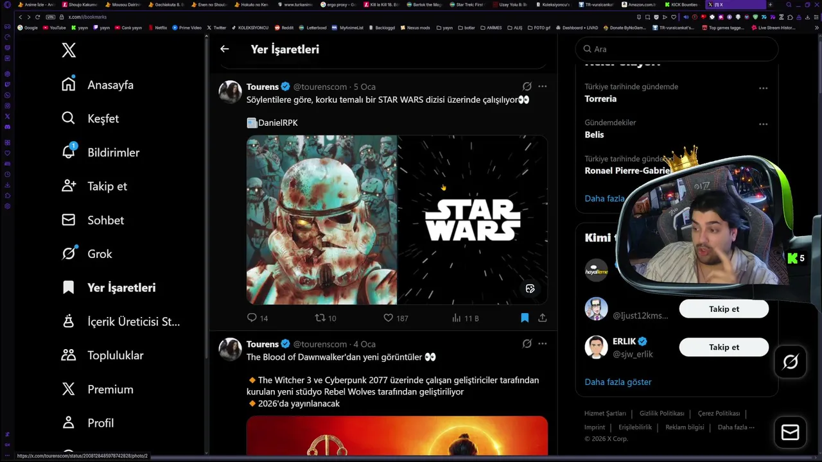Viewport: 822px width, 462px height.
Task: Open more options for Belis trend
Action: [x=763, y=124]
